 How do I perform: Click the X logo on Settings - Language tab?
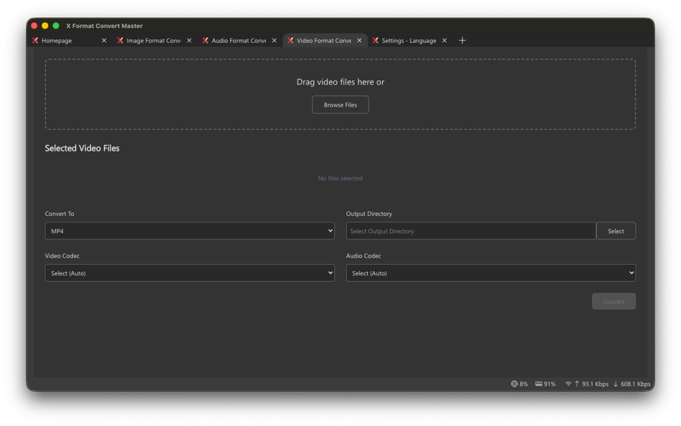pyautogui.click(x=375, y=41)
